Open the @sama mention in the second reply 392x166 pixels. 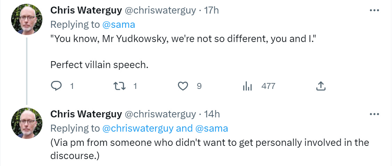pos(212,128)
